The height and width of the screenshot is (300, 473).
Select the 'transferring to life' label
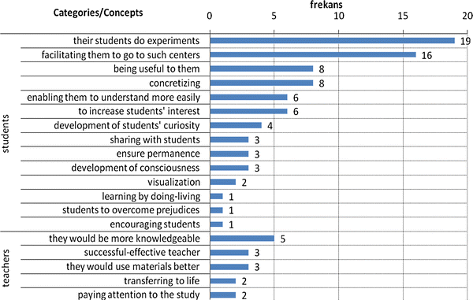point(162,281)
